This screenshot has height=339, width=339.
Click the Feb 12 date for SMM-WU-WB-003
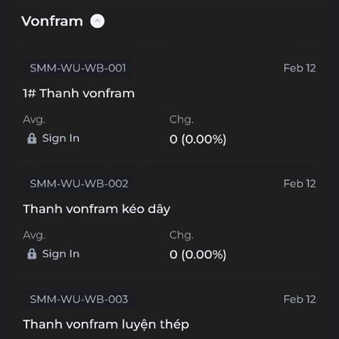(x=299, y=299)
